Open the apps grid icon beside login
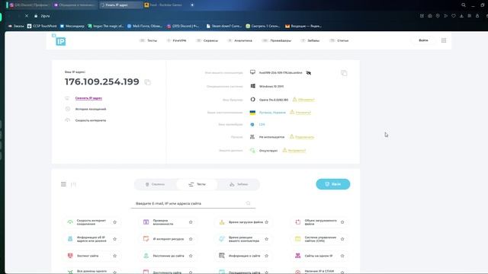This screenshot has height=274, width=488. pos(444,40)
